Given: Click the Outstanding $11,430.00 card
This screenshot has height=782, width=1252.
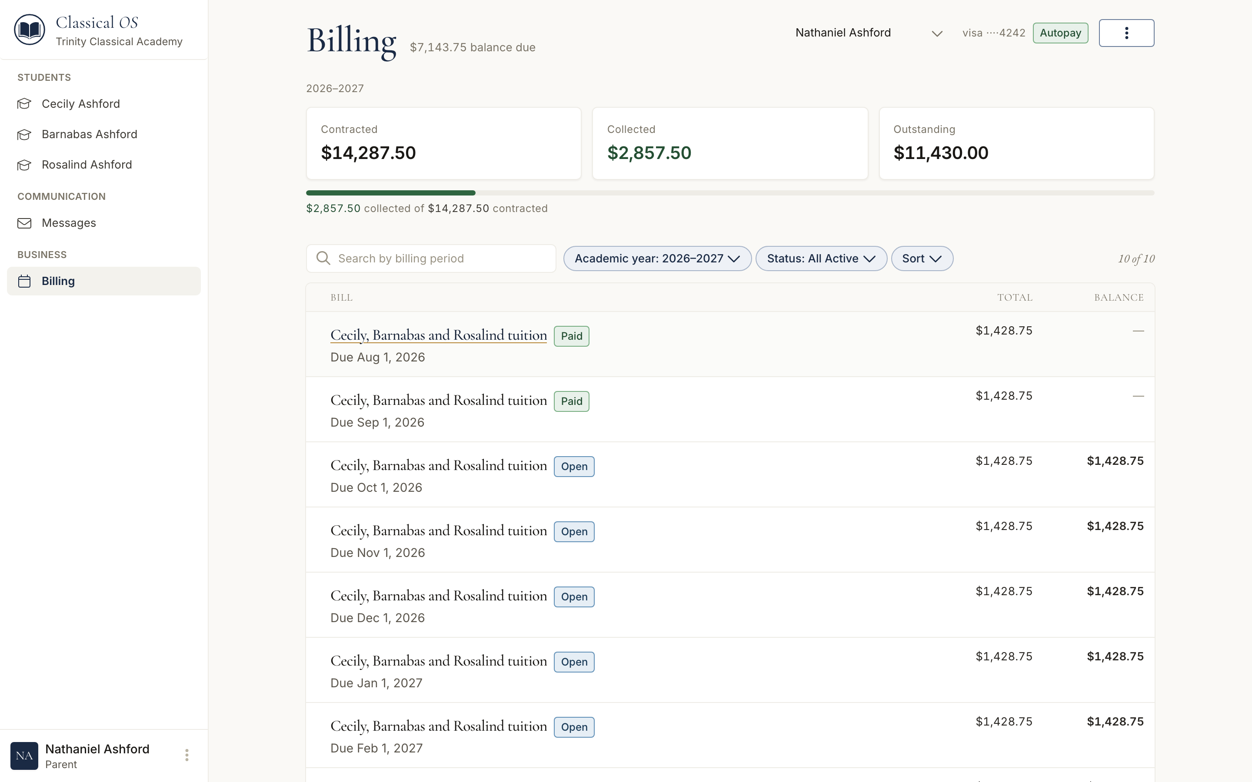Looking at the screenshot, I should pyautogui.click(x=1016, y=143).
